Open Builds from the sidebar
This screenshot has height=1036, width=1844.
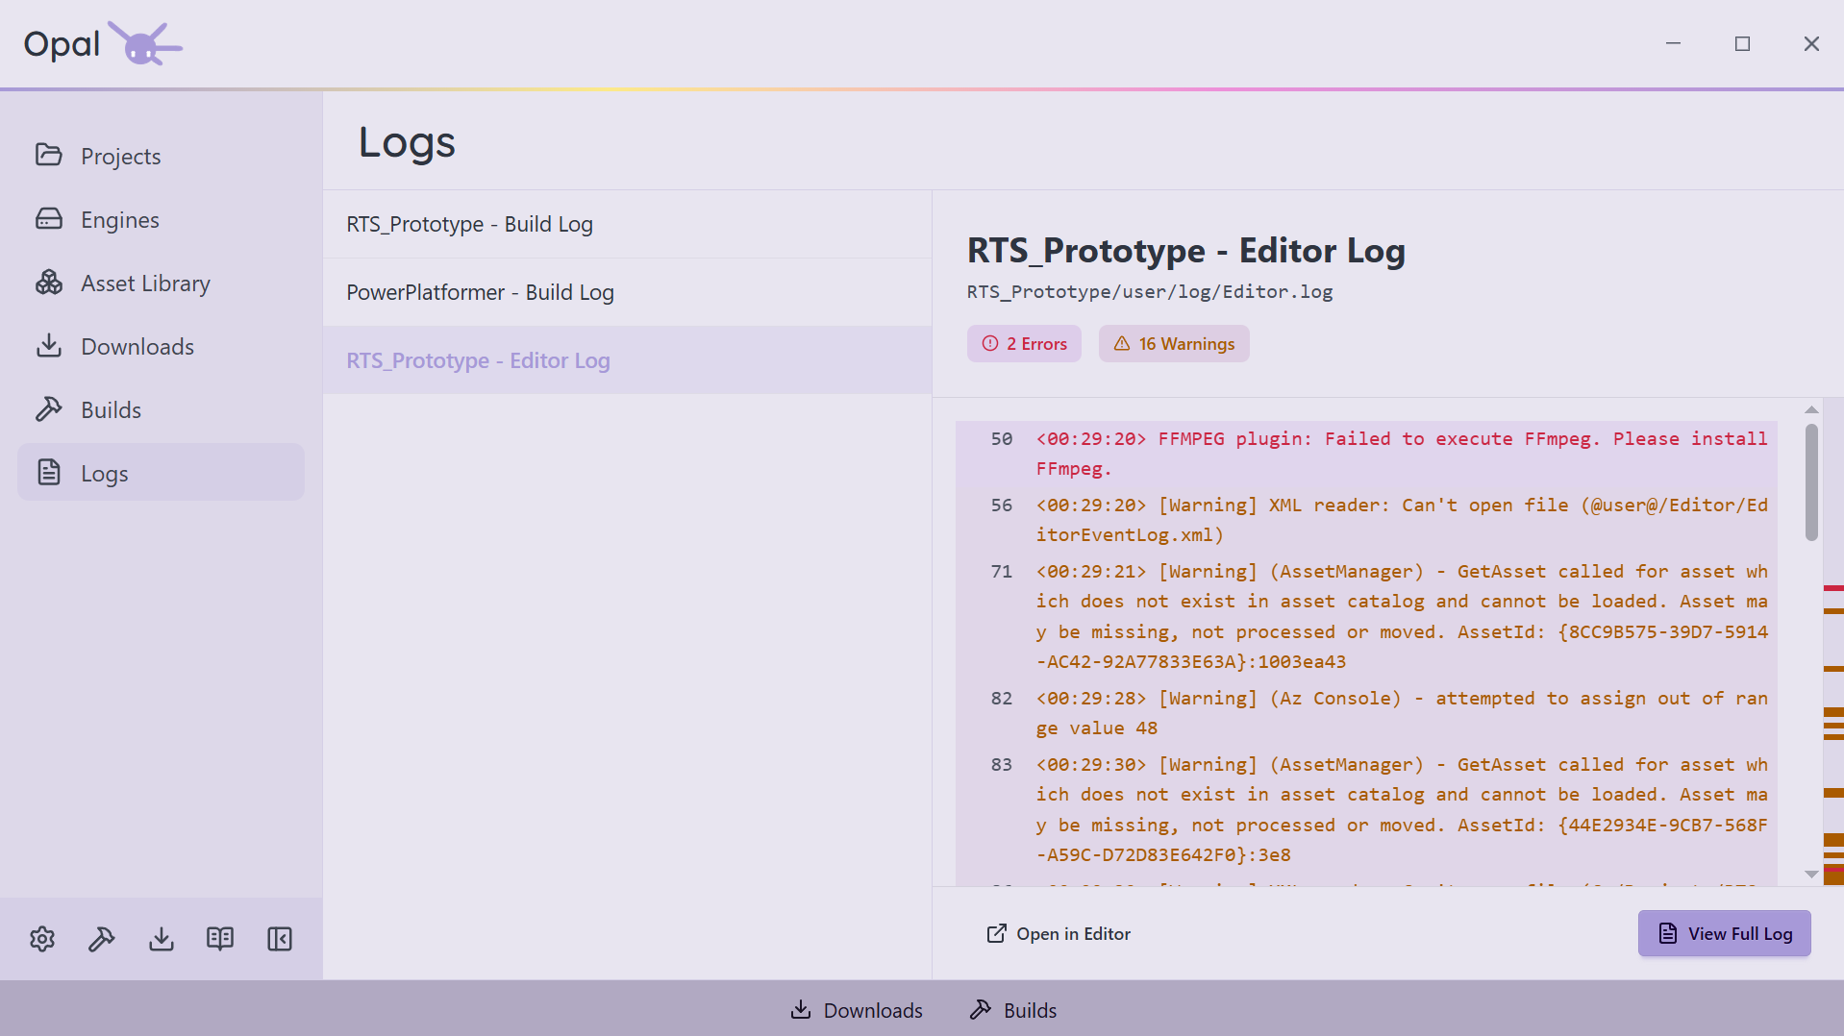(161, 409)
